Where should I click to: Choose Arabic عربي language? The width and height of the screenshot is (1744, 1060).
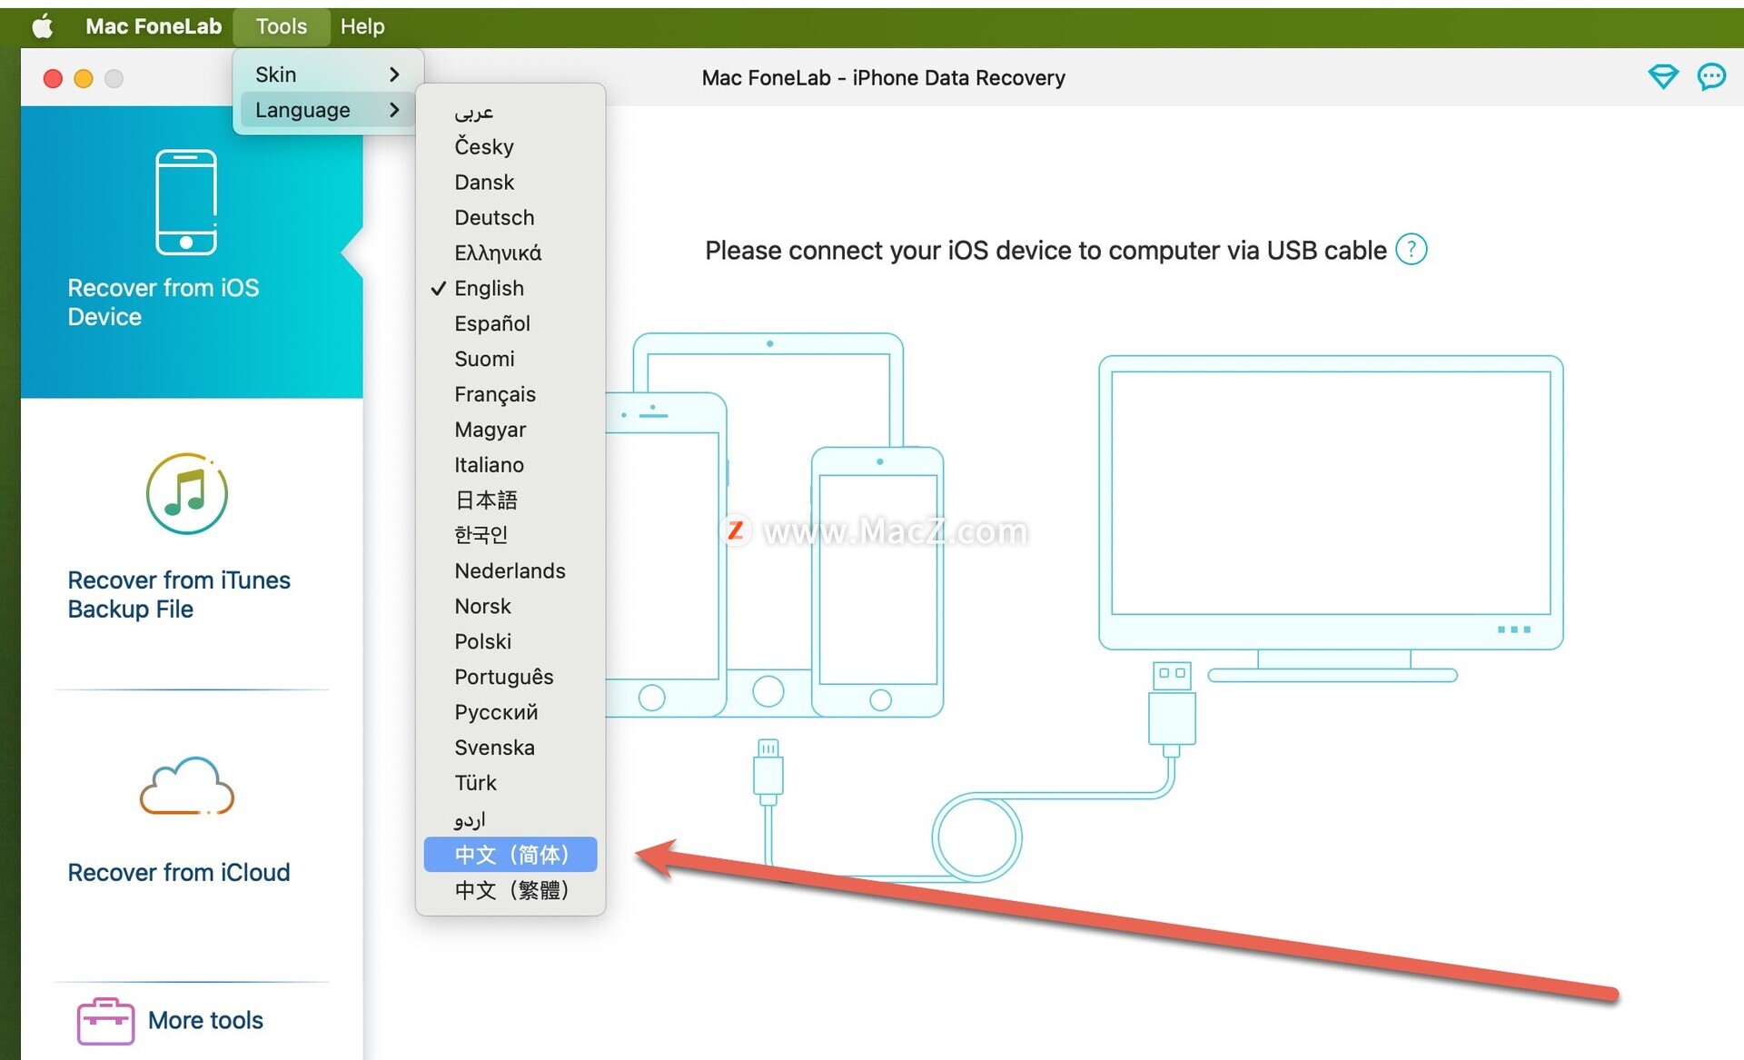[x=510, y=112]
